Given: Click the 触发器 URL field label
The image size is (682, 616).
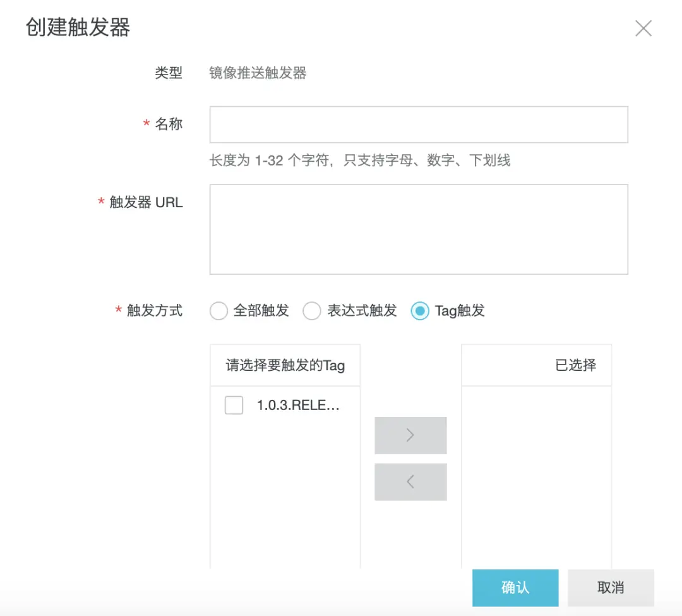Looking at the screenshot, I should pyautogui.click(x=146, y=202).
